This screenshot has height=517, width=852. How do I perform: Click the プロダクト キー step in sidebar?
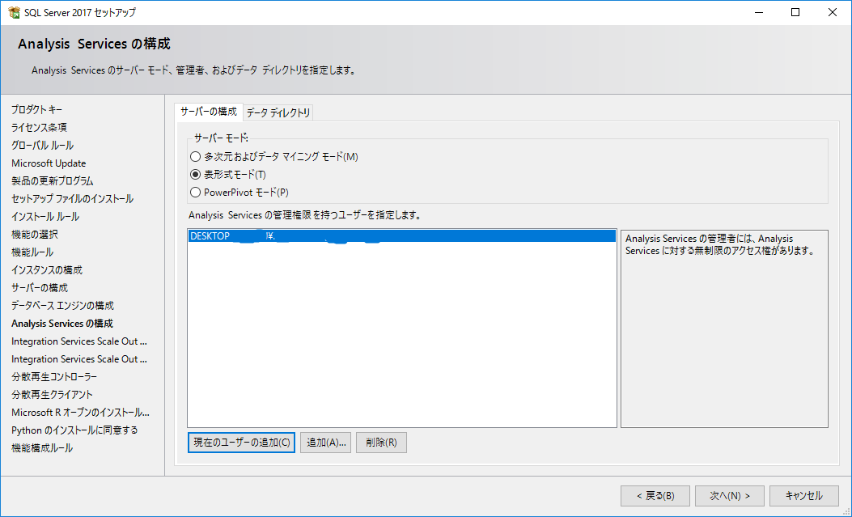pyautogui.click(x=36, y=110)
